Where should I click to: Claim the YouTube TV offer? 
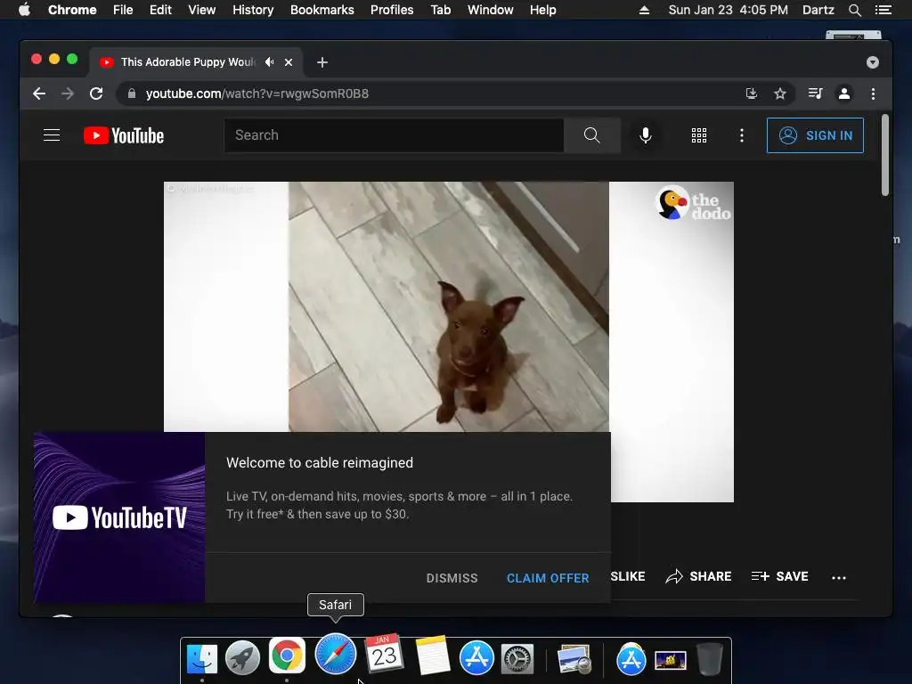548,578
